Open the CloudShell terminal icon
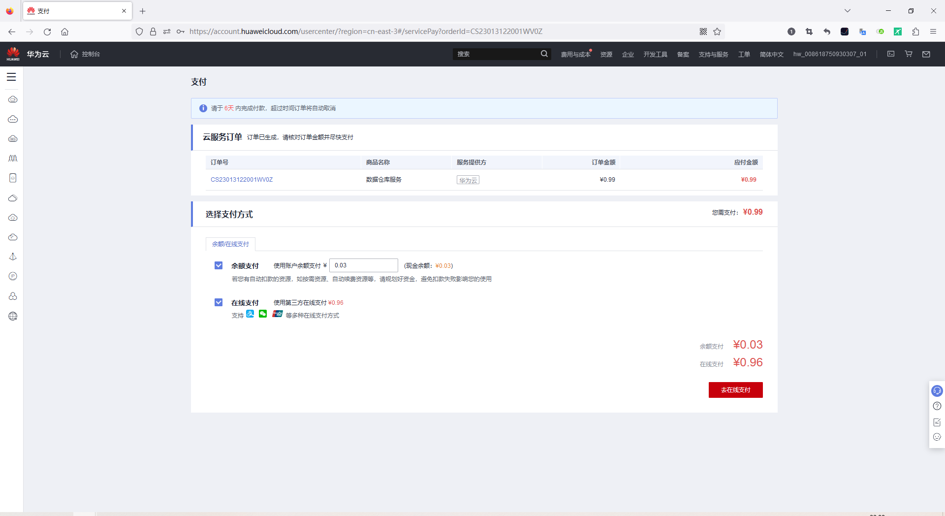The image size is (945, 516). (x=891, y=54)
